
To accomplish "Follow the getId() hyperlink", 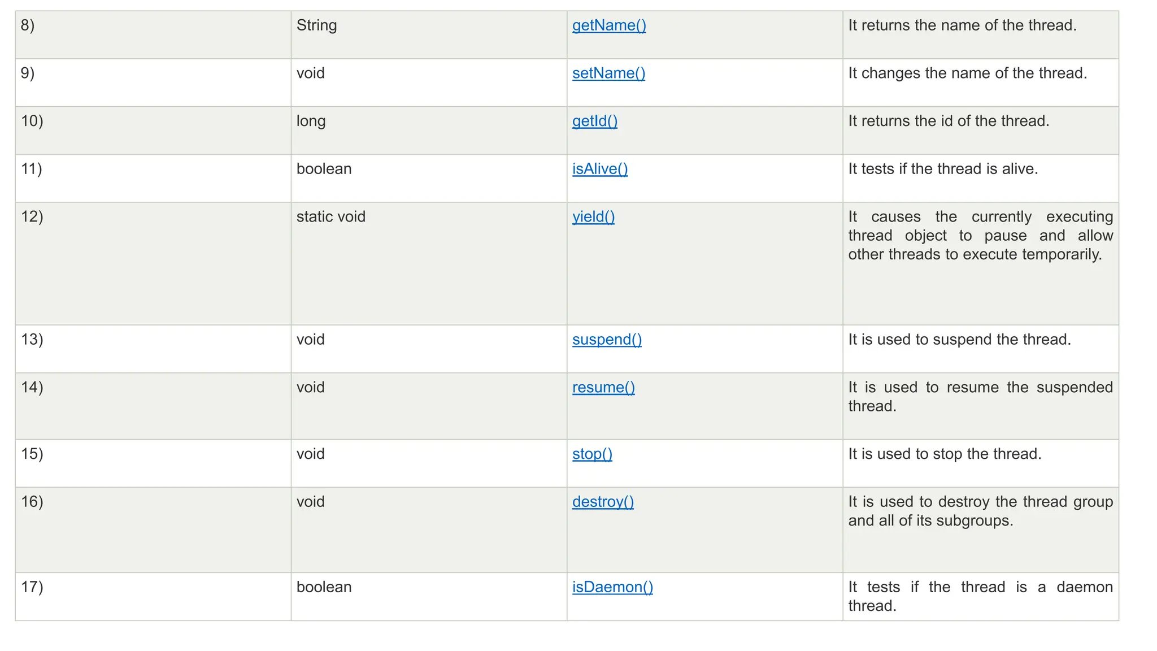I will [595, 121].
